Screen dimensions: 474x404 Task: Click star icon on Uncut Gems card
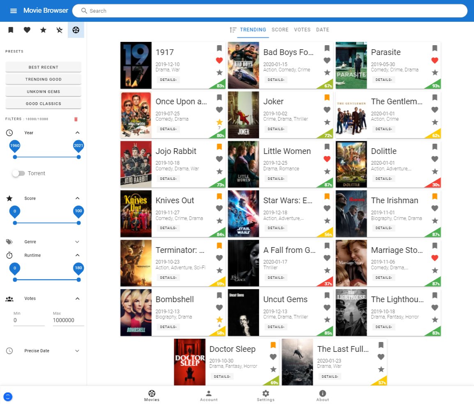pyautogui.click(x=327, y=320)
